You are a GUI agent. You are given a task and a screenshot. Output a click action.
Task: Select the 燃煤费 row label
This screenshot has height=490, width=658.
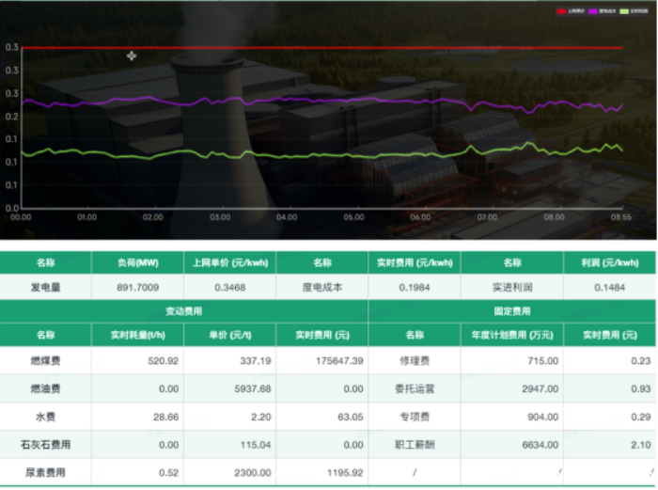coord(45,359)
